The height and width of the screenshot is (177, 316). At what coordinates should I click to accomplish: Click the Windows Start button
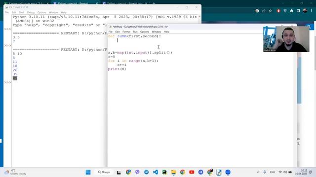point(88,172)
